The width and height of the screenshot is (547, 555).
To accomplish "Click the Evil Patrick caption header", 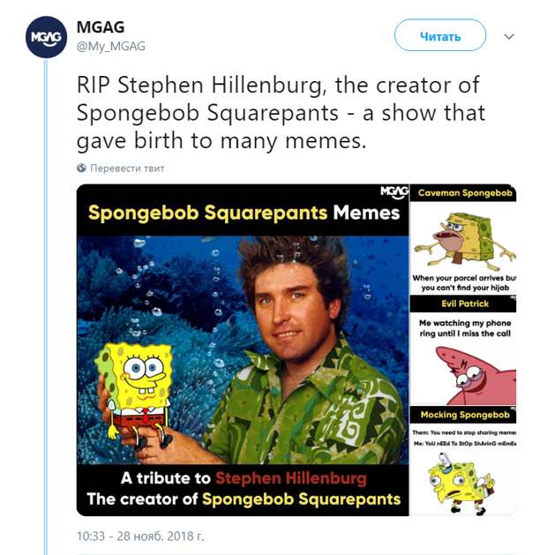I will coord(463,304).
